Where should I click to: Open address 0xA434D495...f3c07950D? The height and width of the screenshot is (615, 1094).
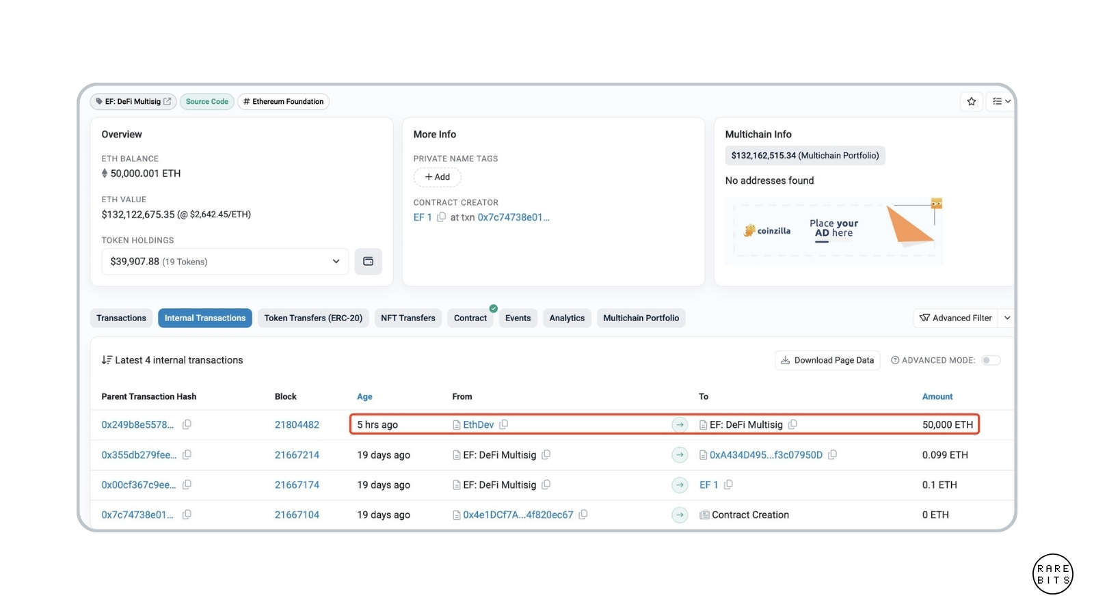pos(766,455)
